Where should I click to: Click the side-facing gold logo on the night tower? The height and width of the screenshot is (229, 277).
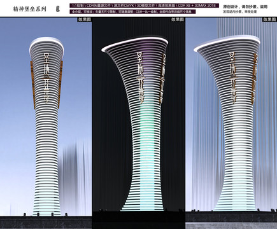point(162,78)
